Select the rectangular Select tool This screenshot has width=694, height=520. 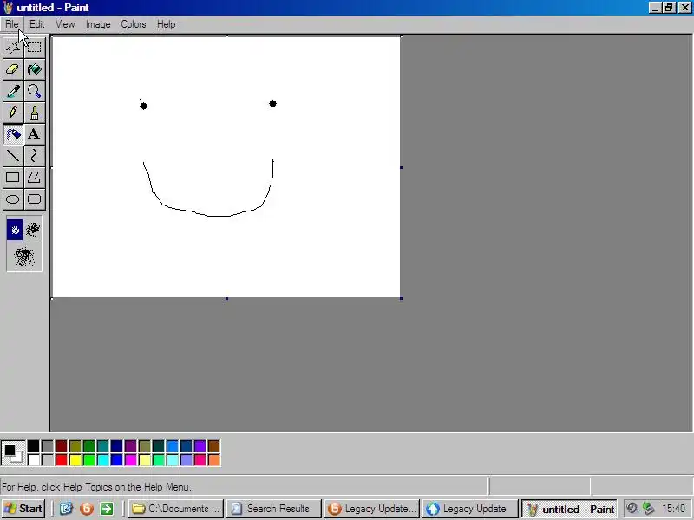click(x=35, y=47)
